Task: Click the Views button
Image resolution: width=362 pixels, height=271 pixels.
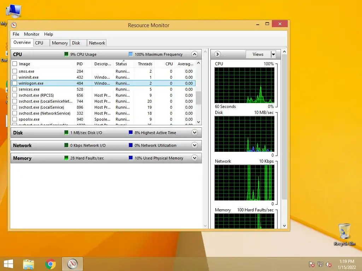Action: (258, 54)
